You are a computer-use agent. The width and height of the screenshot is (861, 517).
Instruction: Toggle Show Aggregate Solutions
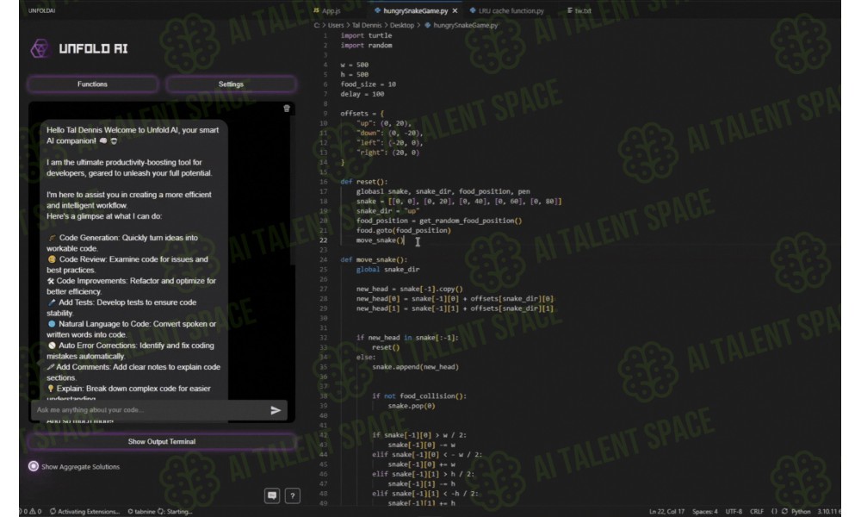[34, 466]
